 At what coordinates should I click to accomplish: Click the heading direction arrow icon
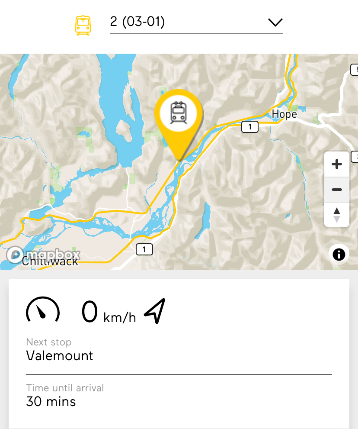[x=155, y=312]
